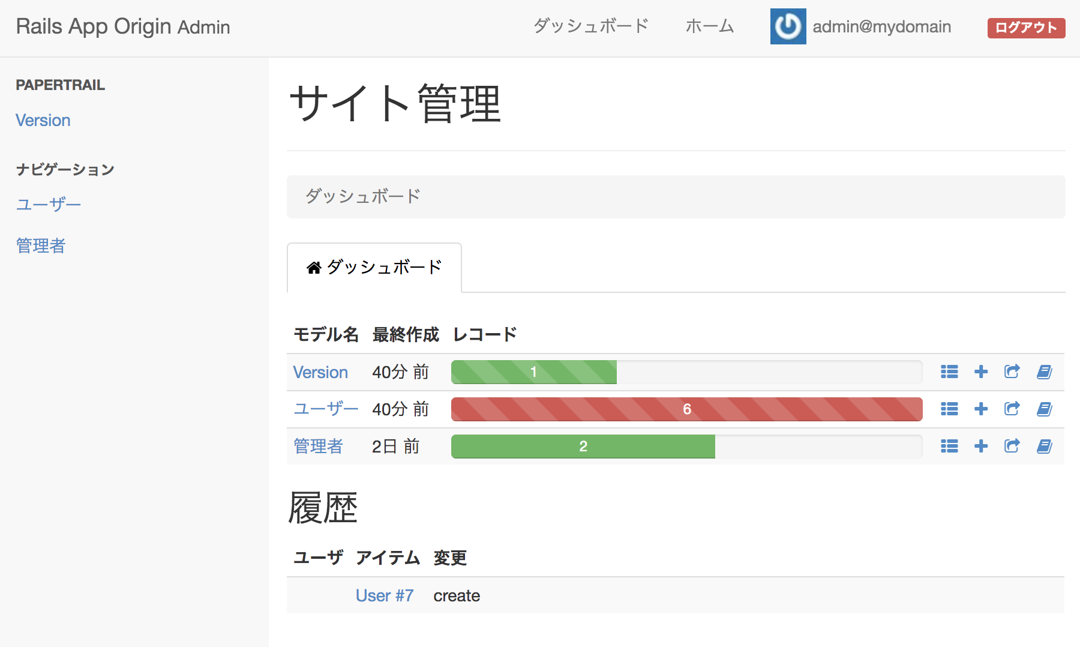Open ダッシュボード in top navbar

[x=591, y=26]
